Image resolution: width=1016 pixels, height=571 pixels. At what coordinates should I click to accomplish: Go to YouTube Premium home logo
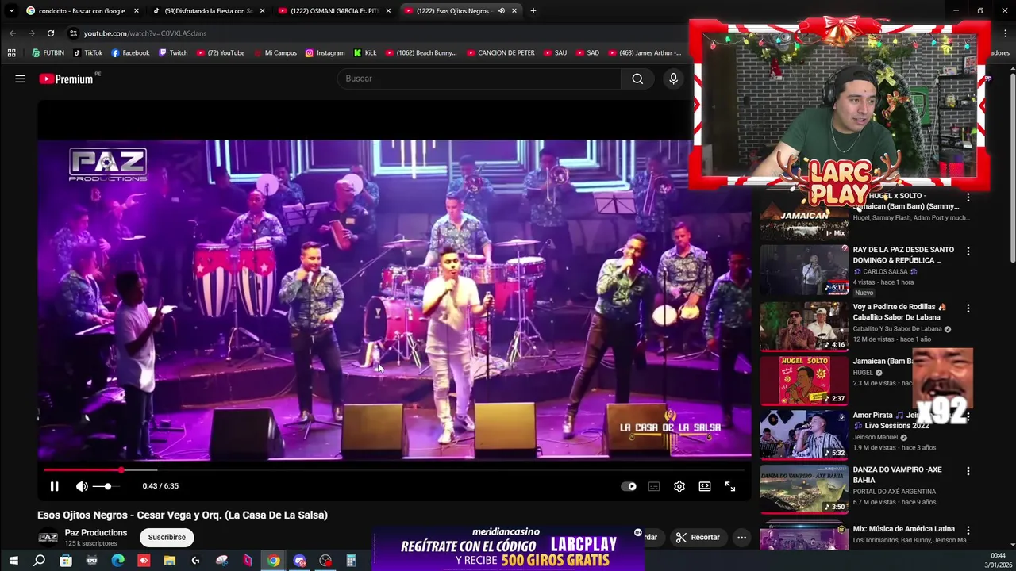[66, 79]
